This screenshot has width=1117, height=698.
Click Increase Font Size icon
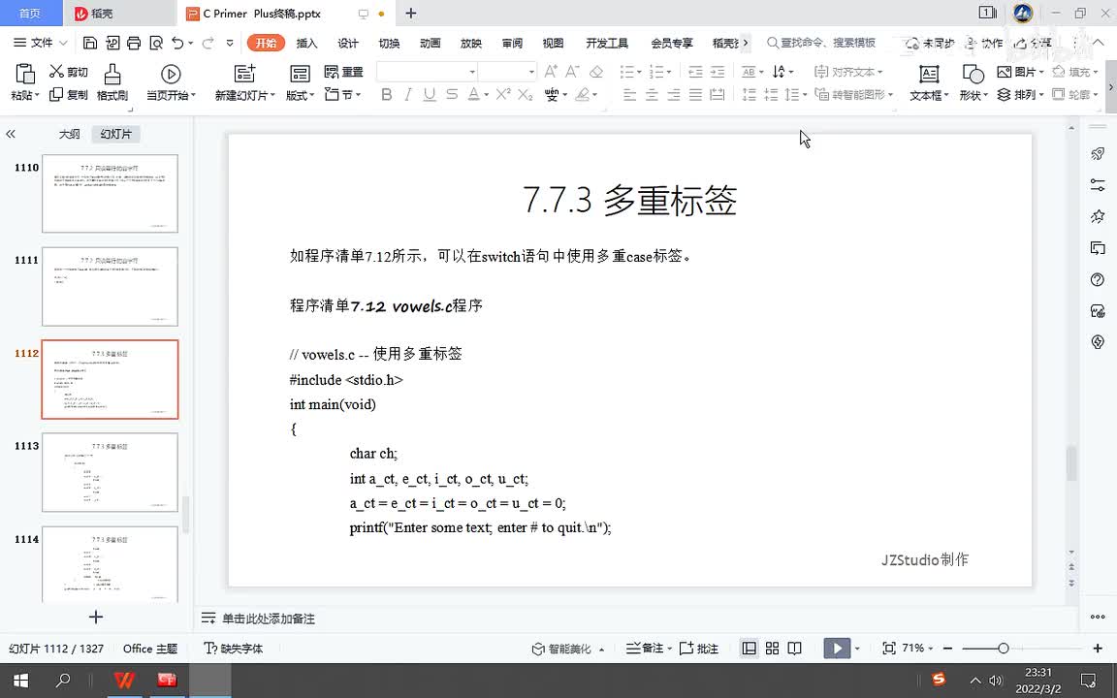pyautogui.click(x=551, y=71)
